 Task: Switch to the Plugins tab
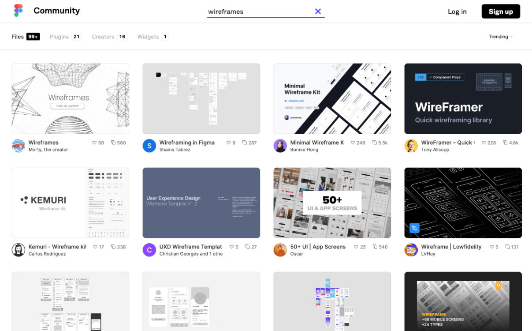tap(59, 37)
